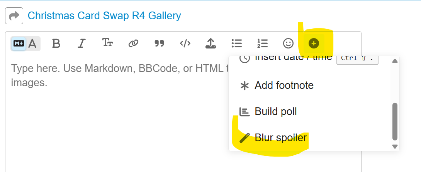Screen dimensions: 421x172
Task: Select Build poll menu entry
Action: pos(275,112)
